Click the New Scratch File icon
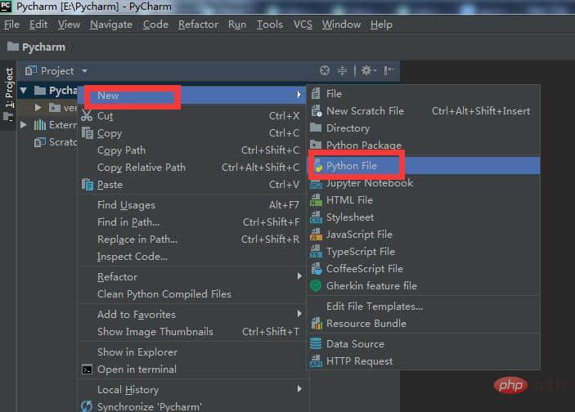 (x=316, y=110)
